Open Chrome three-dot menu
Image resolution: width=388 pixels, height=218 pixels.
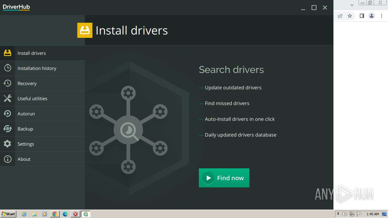click(x=381, y=16)
